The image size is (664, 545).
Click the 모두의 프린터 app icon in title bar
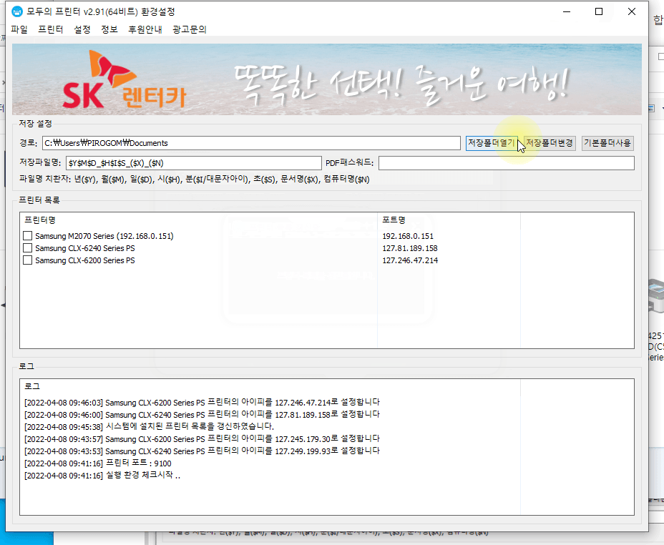pyautogui.click(x=17, y=11)
